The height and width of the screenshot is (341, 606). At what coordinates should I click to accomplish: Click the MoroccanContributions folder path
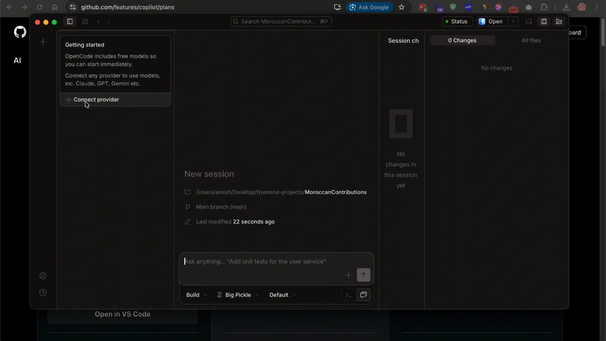pos(281,192)
